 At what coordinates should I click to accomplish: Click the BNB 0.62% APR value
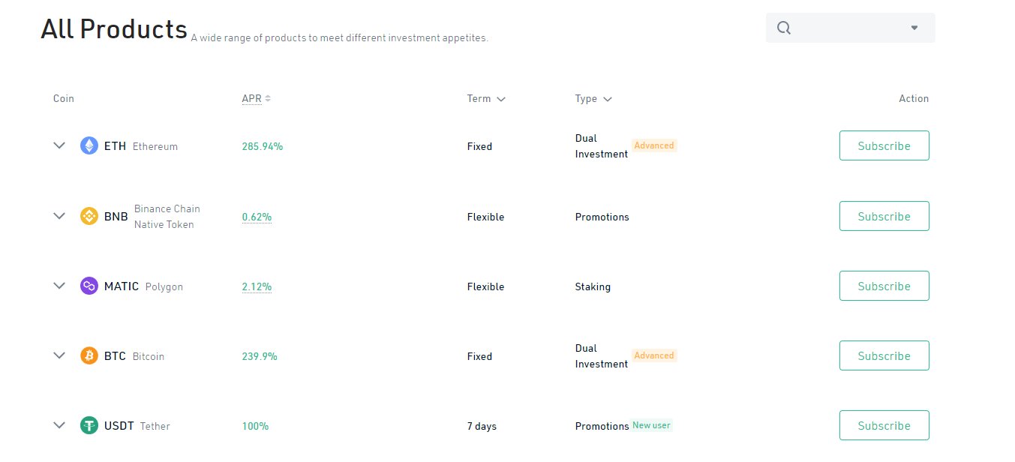(257, 217)
